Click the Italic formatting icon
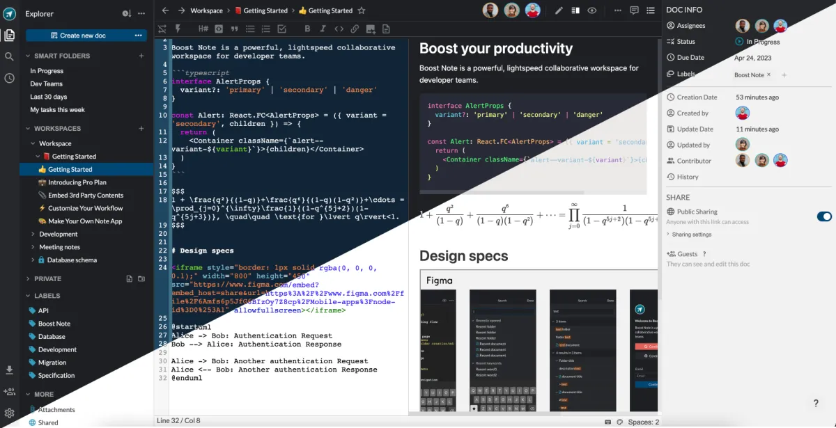Viewport: 836px width, 428px height. pos(323,29)
